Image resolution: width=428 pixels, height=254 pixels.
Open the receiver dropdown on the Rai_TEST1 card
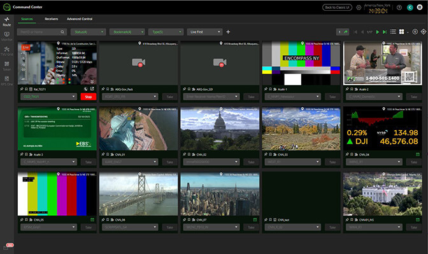48,97
